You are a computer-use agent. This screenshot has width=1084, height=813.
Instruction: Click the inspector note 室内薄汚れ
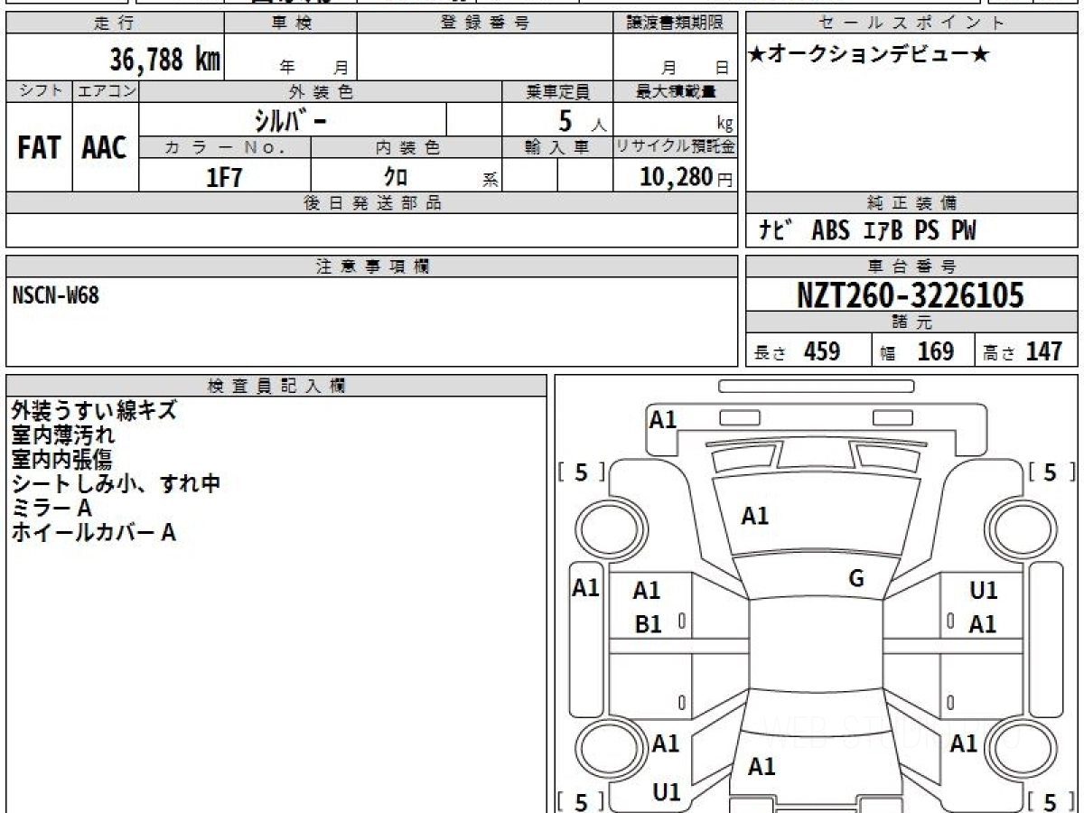[x=63, y=435]
